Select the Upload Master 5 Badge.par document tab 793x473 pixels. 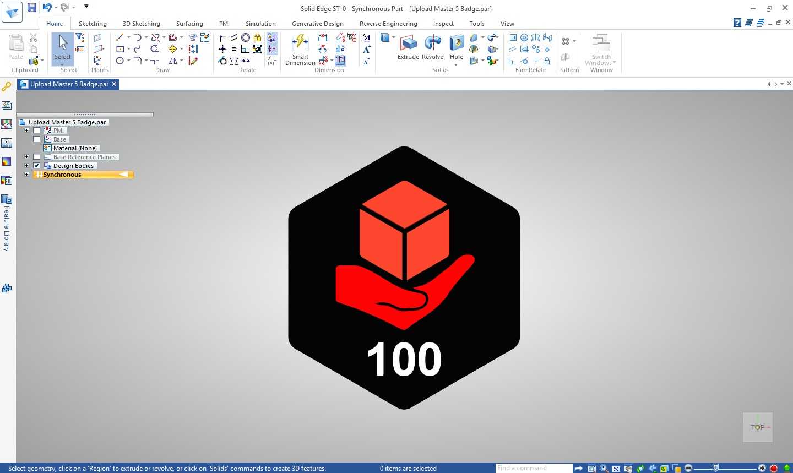68,84
